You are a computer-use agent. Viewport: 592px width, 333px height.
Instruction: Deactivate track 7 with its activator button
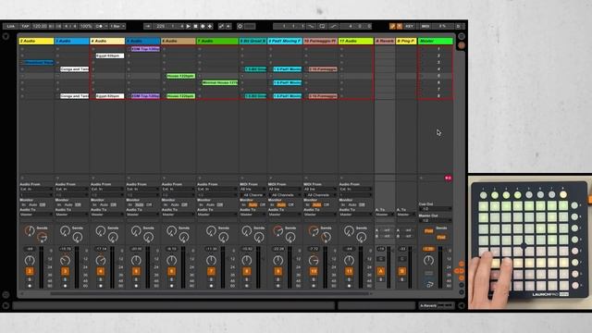tap(211, 271)
